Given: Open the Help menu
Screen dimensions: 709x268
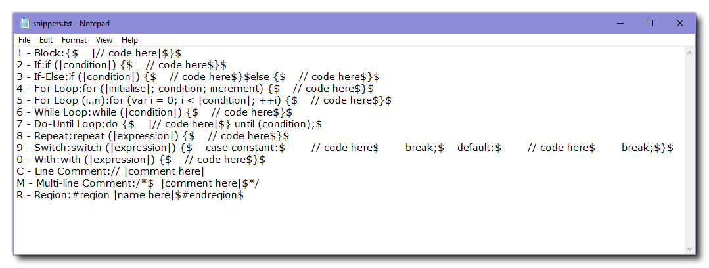Looking at the screenshot, I should [x=130, y=40].
